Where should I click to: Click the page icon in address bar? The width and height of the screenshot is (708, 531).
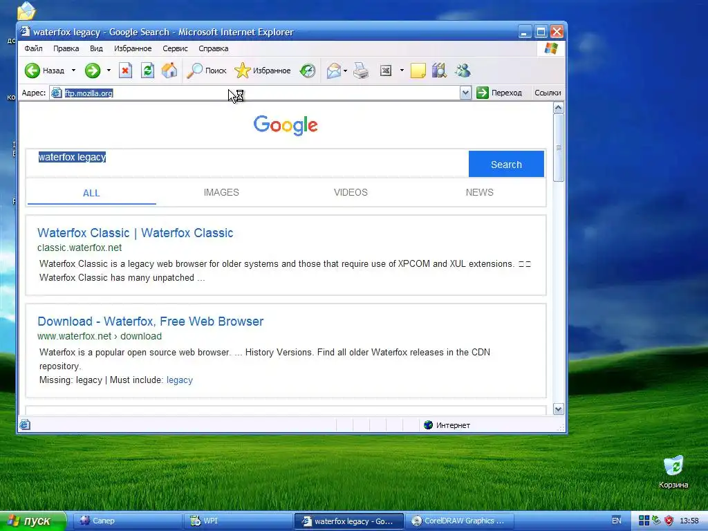pos(57,93)
